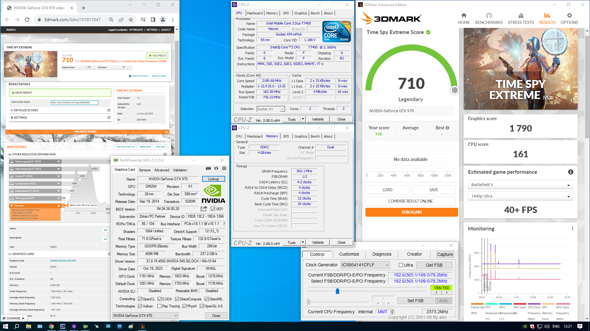Open Tools dropdown arrow in CPU-Z CPU window
Image resolution: width=590 pixels, height=331 pixels.
click(303, 119)
